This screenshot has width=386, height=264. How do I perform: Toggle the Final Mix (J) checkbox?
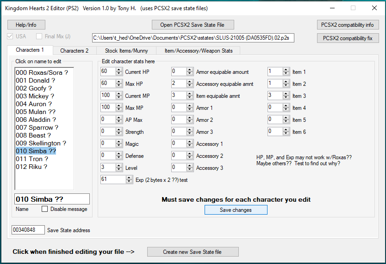[39, 36]
